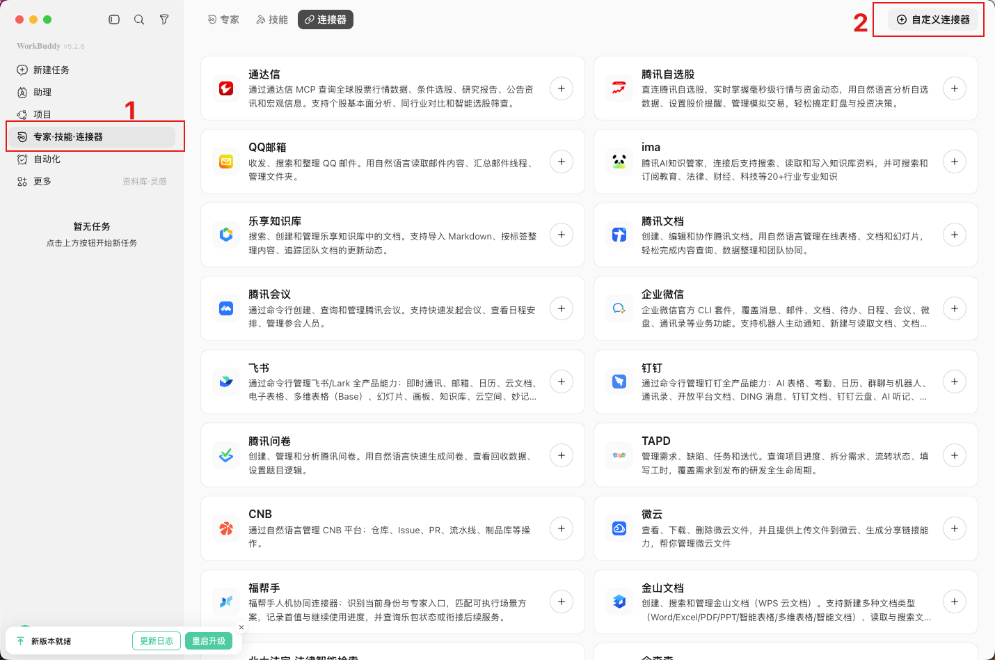
Task: Click the 腾讯问卷 connector title
Action: (x=270, y=441)
